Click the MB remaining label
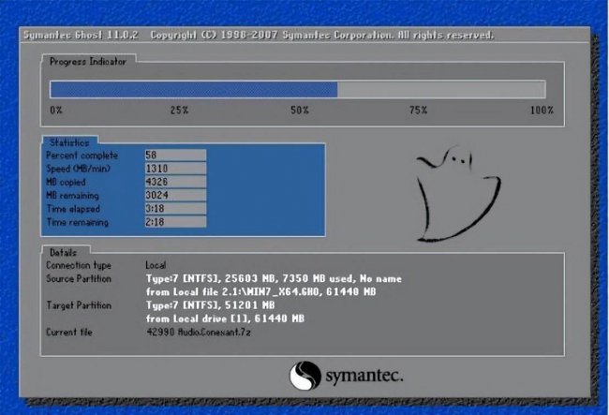 (73, 195)
